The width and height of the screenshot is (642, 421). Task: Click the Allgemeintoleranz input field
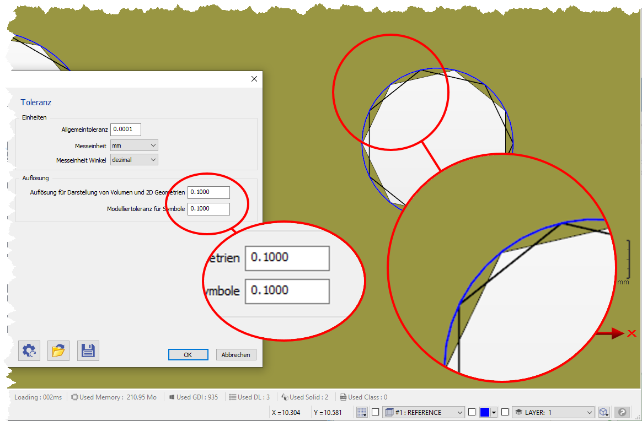pos(126,129)
